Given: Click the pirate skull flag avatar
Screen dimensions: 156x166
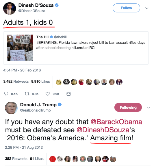Looking at the screenshot, I should [66, 82].
